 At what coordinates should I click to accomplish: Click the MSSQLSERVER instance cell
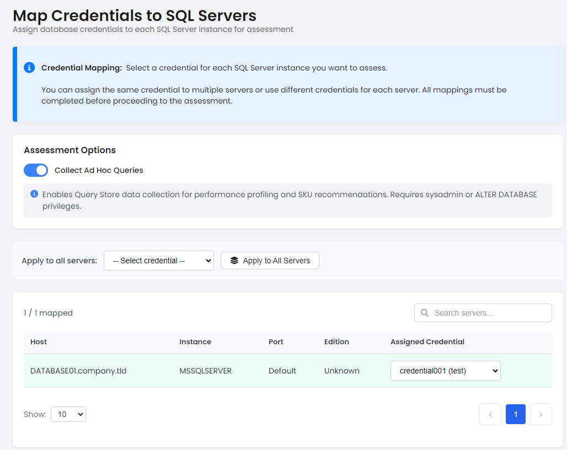205,371
